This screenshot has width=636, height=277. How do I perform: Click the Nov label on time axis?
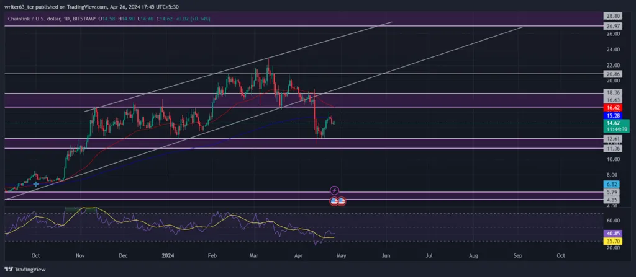click(80, 256)
